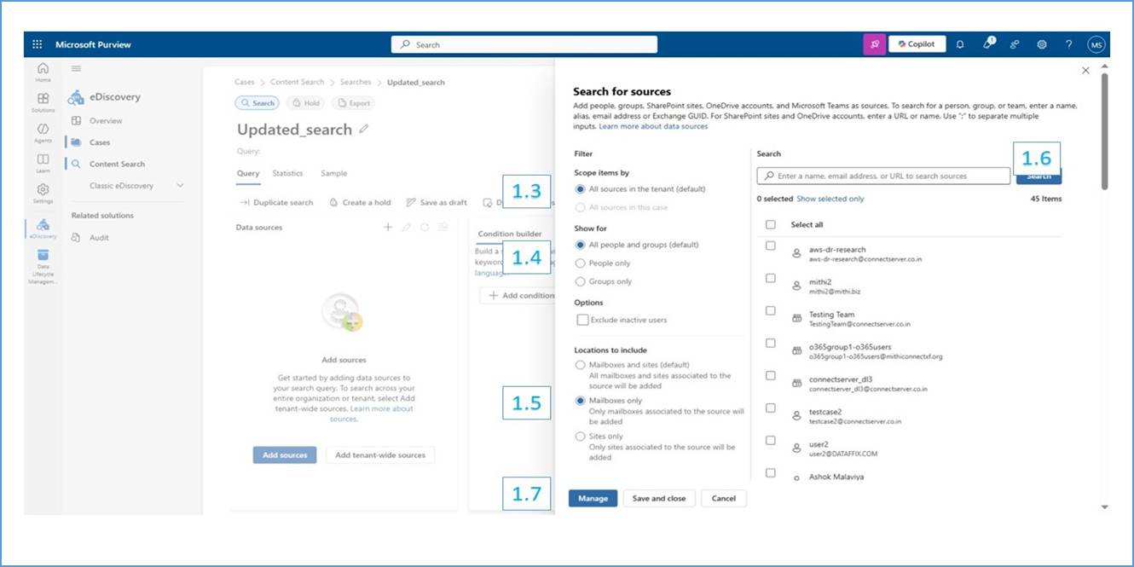Screen dimensions: 1134x567
Task: Click the Cancel button
Action: click(x=724, y=499)
